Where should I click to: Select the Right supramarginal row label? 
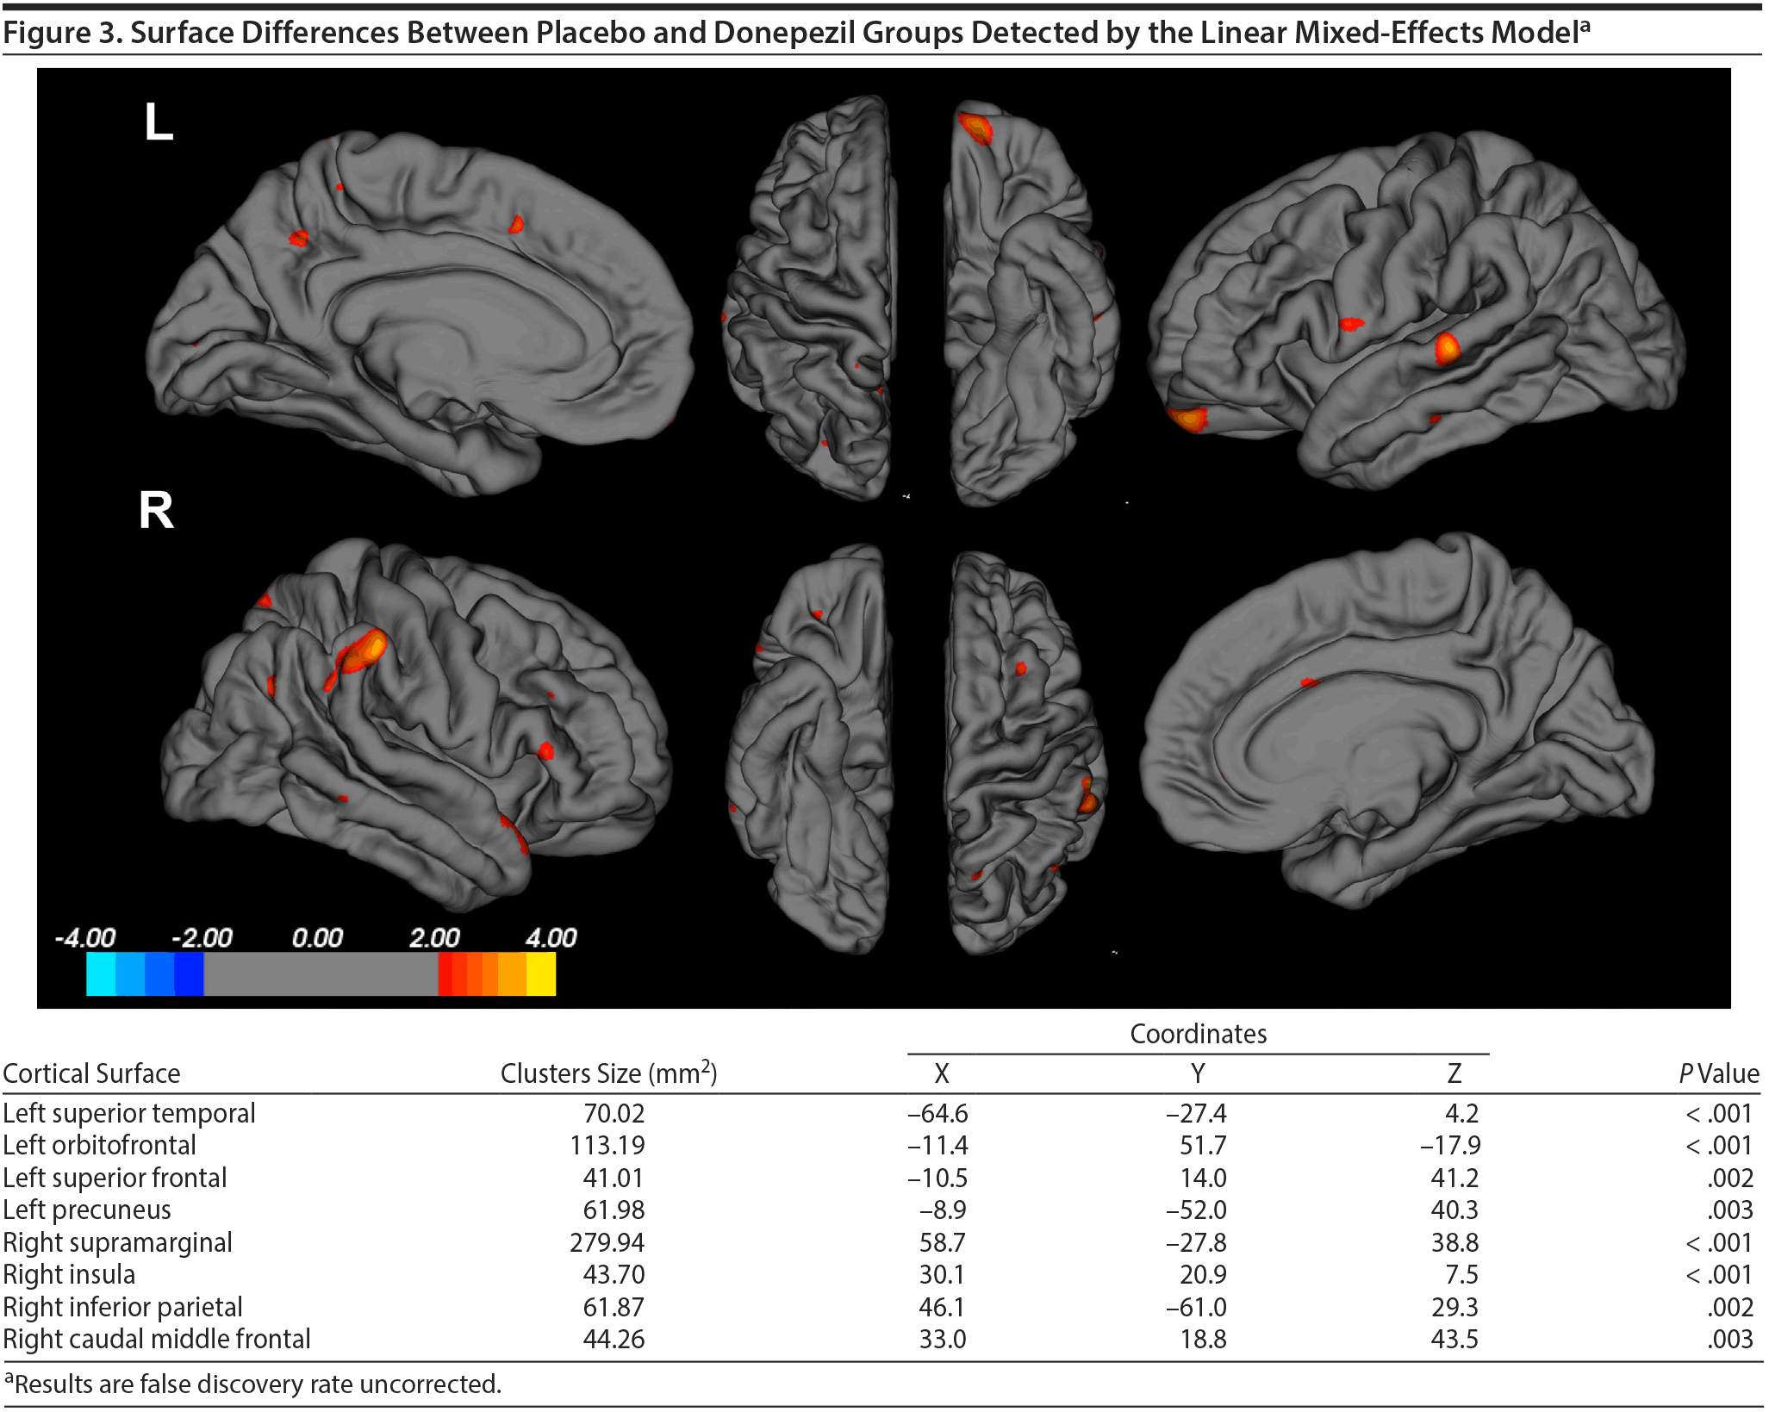coord(117,1242)
